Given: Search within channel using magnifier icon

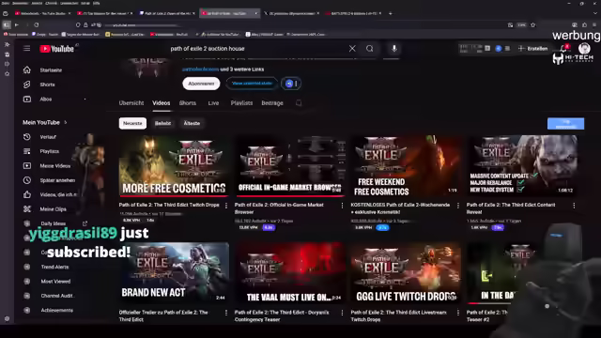Looking at the screenshot, I should click(x=299, y=102).
